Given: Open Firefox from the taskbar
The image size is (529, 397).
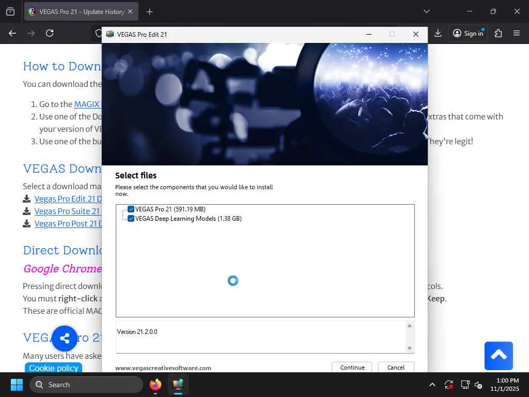Looking at the screenshot, I should point(155,385).
